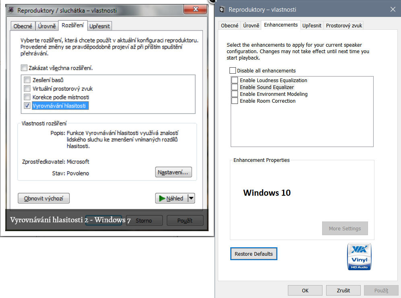401x298 pixels.
Task: Enable Zesílení basů checkbox
Action: [x=27, y=80]
